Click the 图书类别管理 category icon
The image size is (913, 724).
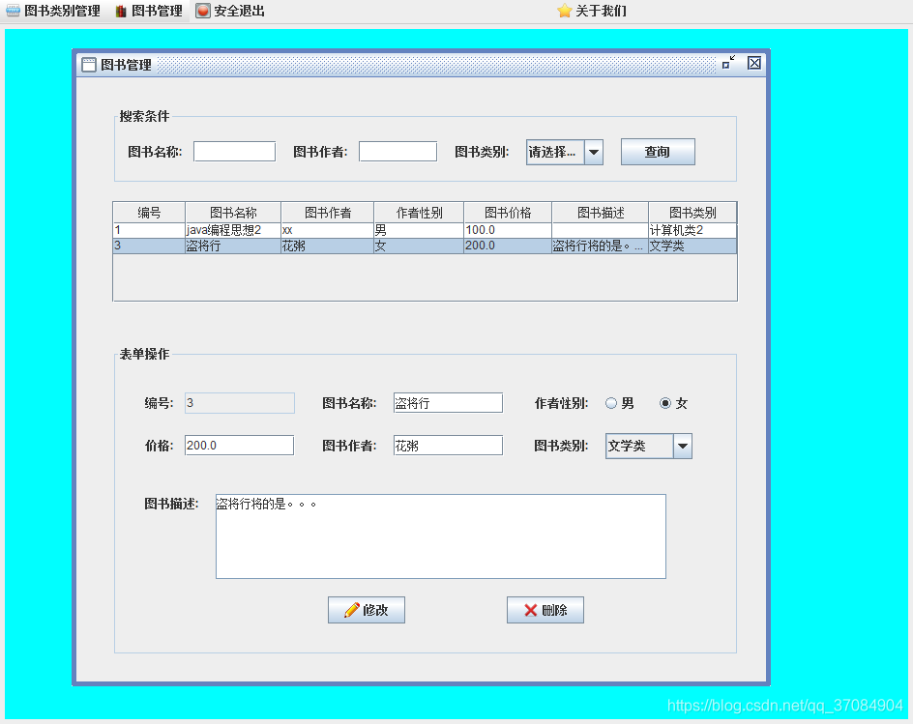tap(13, 11)
